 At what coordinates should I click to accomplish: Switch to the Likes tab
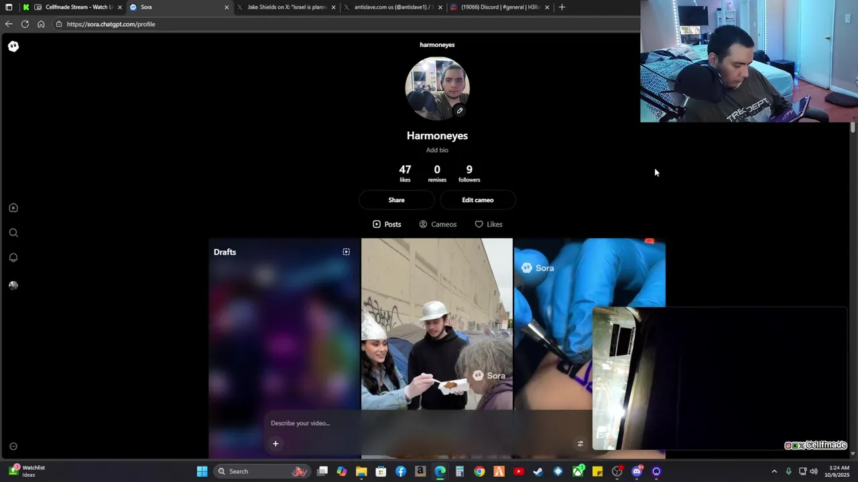(489, 224)
